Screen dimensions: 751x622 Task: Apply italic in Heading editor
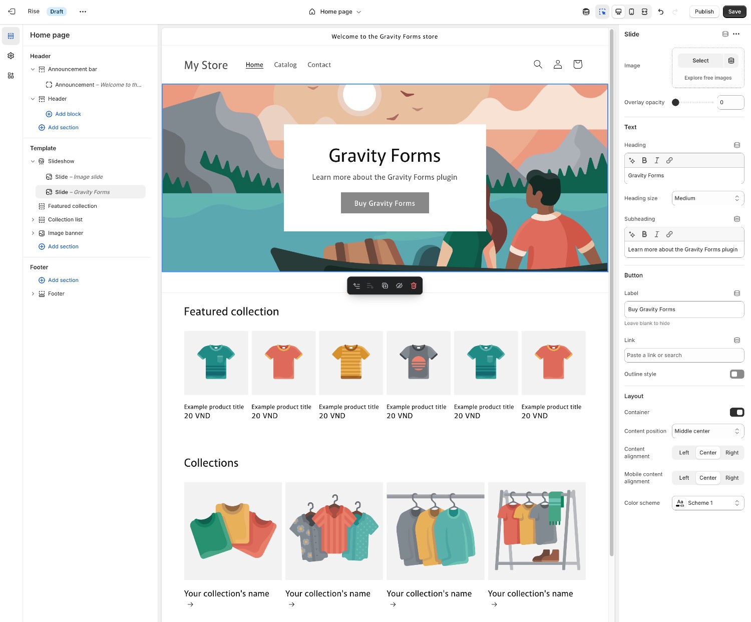click(657, 160)
